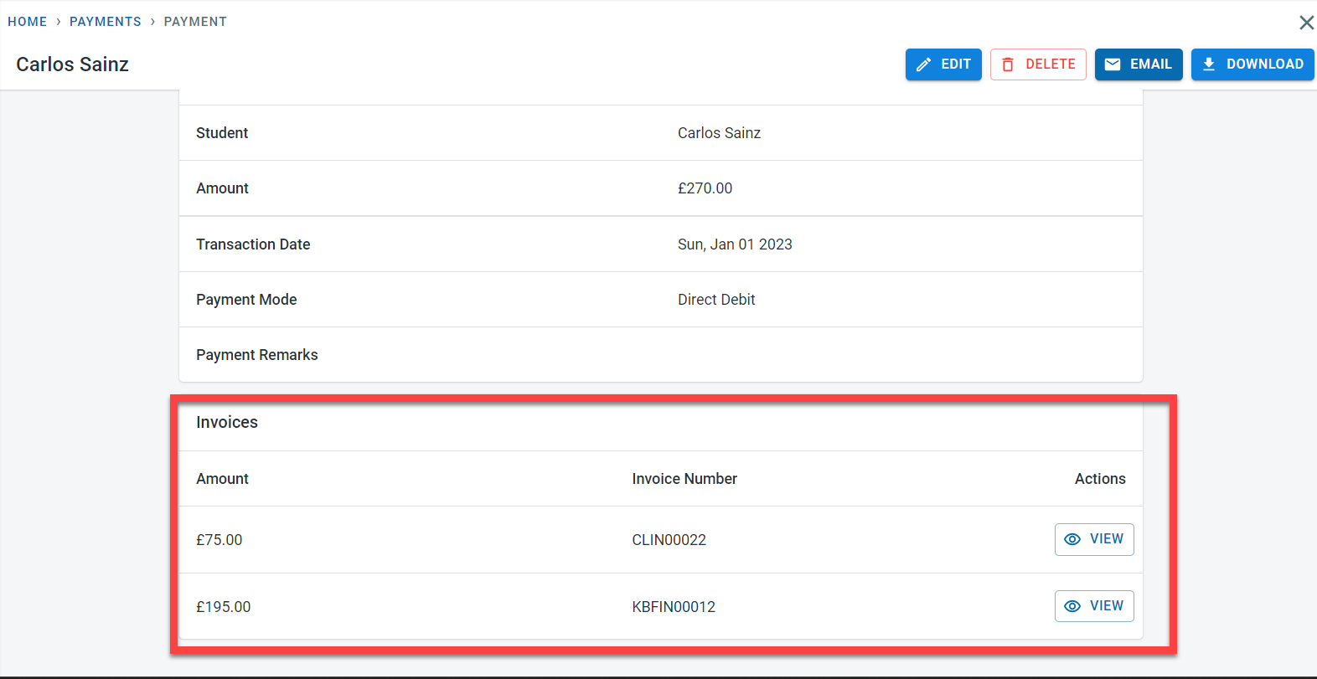Select invoice number CLIN00022 text

(x=669, y=540)
